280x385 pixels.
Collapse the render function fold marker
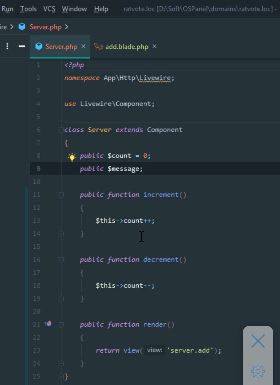coord(61,324)
